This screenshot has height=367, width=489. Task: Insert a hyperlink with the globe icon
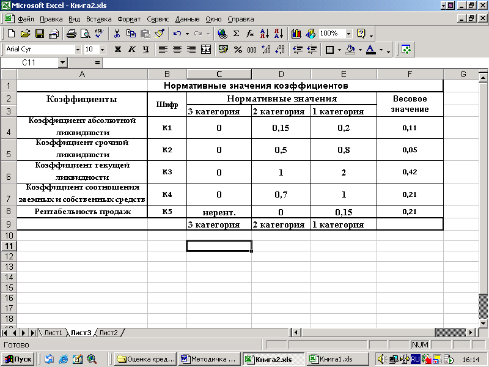tap(222, 34)
